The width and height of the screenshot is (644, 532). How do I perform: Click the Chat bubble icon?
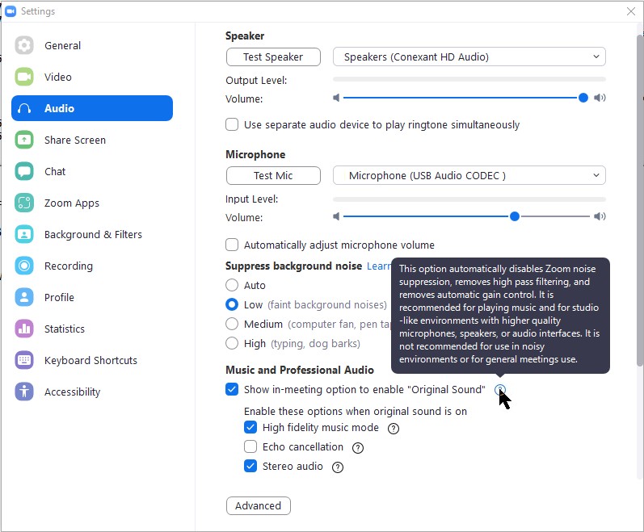click(x=24, y=171)
